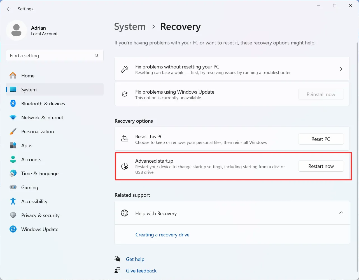
Task: Go back with the Settings back arrow
Action: point(9,9)
